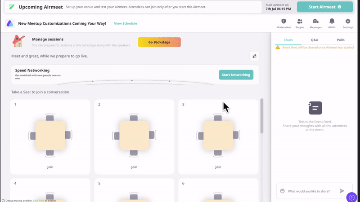Click the warning triangle icon in event feed

(x=278, y=48)
